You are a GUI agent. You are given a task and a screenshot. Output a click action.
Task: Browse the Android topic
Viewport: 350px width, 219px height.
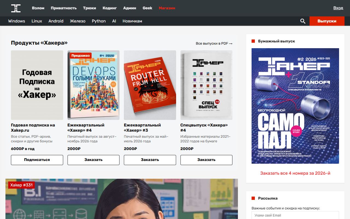tap(56, 21)
